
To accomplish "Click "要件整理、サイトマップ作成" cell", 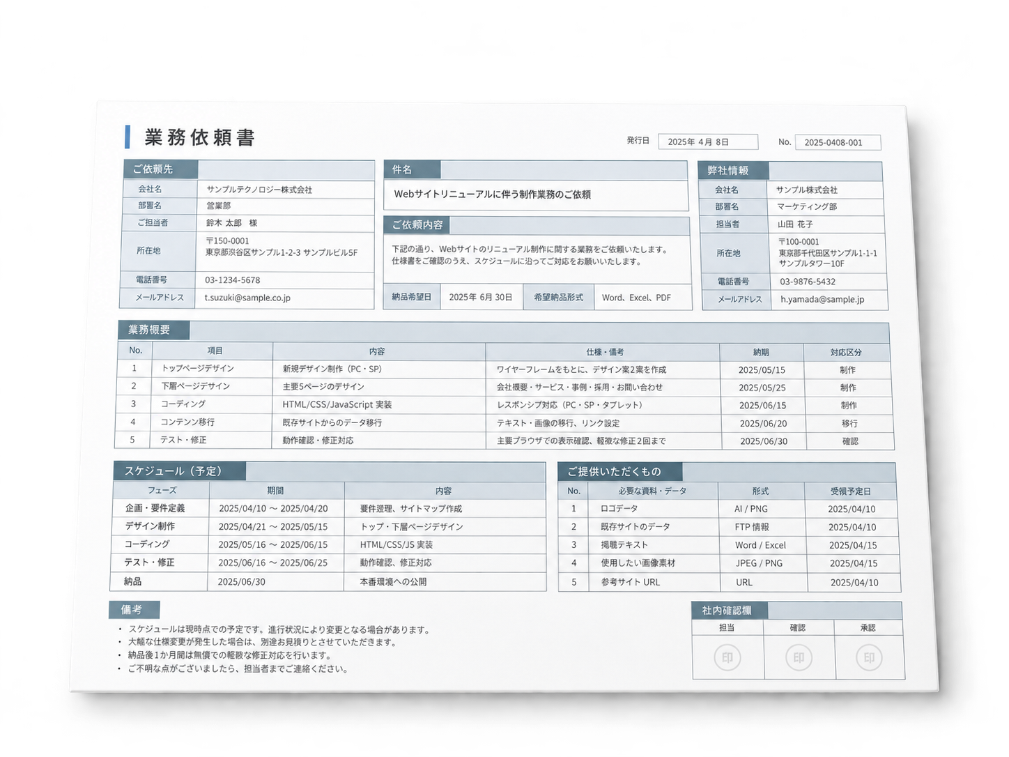I will pyautogui.click(x=411, y=510).
